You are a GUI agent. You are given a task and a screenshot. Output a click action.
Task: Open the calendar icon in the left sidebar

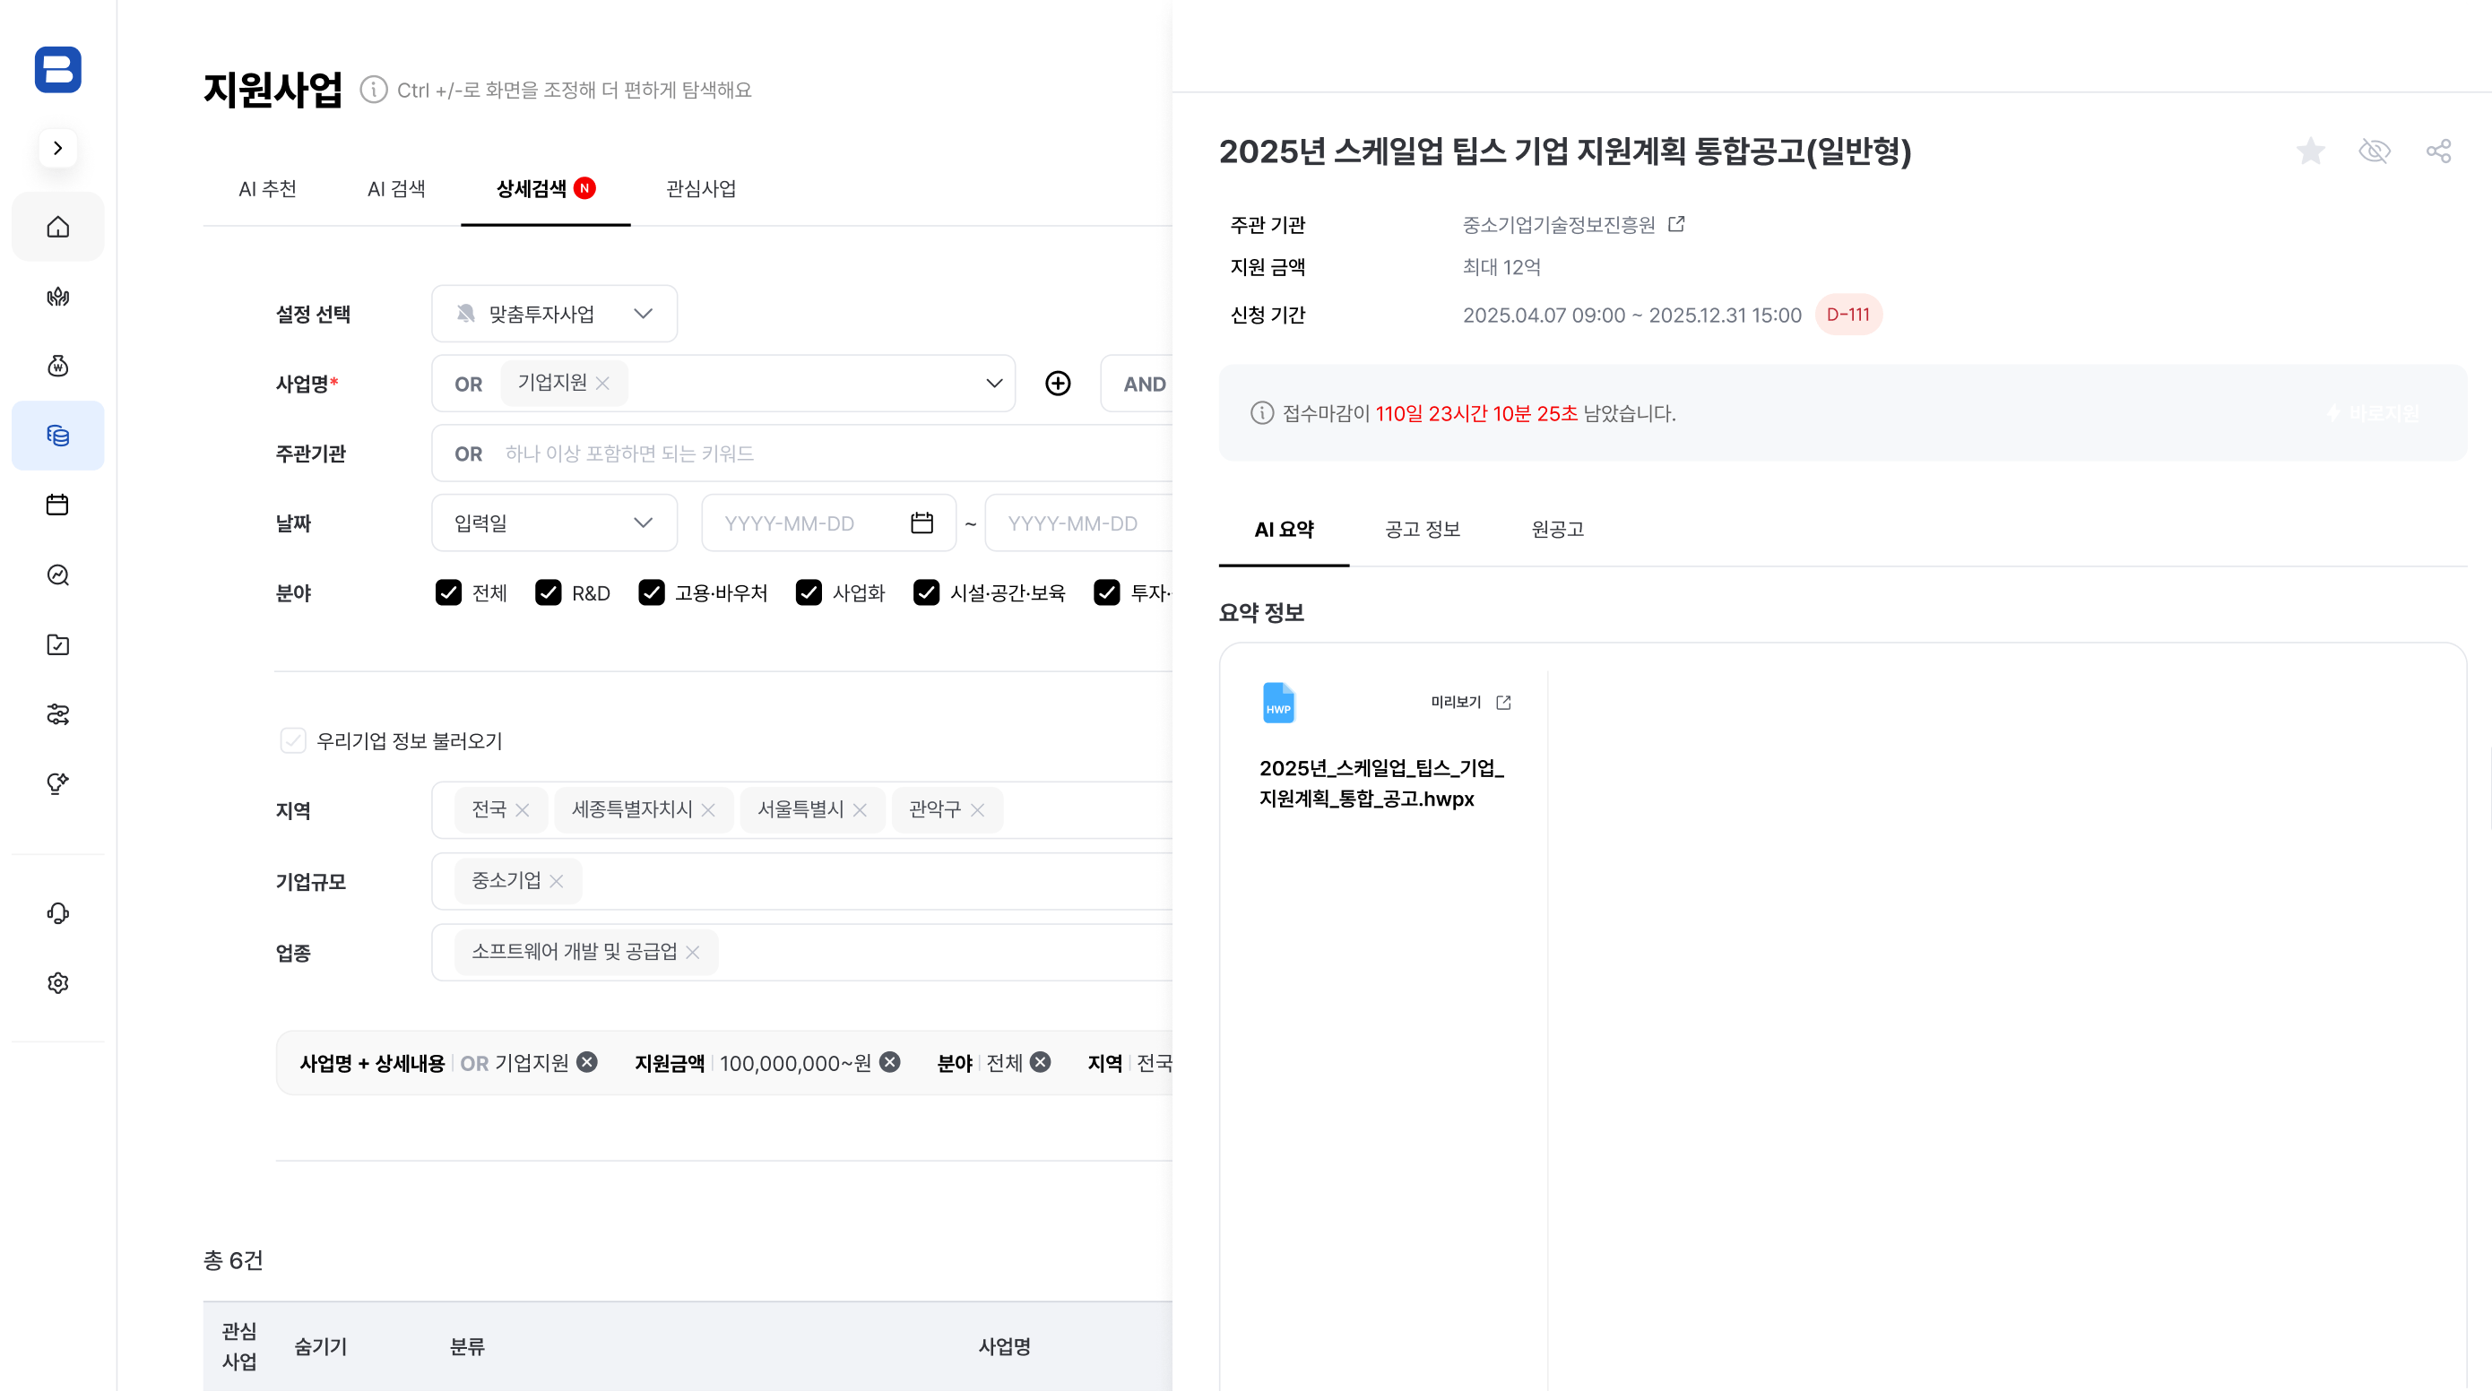[x=57, y=504]
